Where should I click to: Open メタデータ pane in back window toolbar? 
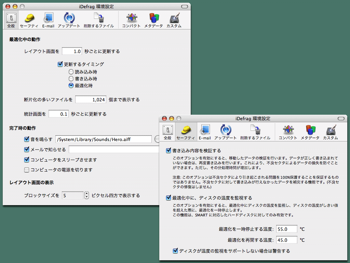(x=153, y=20)
